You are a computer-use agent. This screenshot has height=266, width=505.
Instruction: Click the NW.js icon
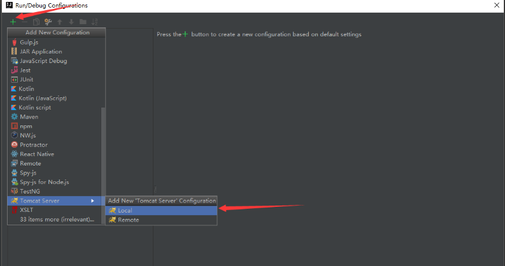(x=14, y=136)
